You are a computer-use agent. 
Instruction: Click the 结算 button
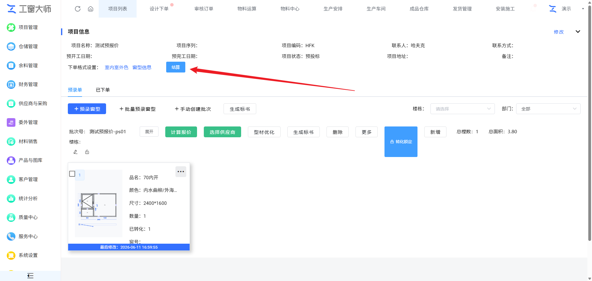pos(176,67)
